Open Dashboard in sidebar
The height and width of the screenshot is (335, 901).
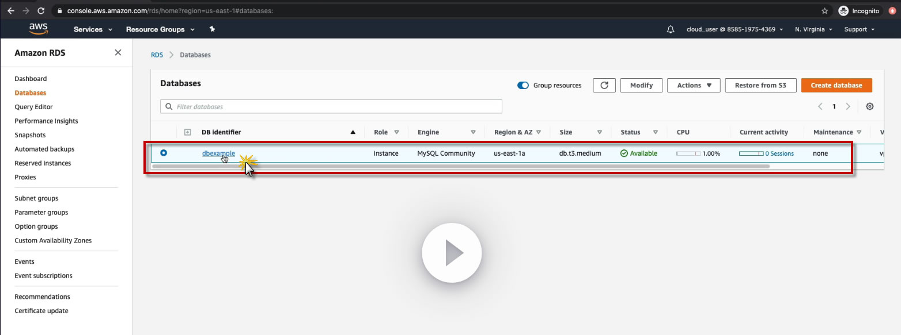31,79
